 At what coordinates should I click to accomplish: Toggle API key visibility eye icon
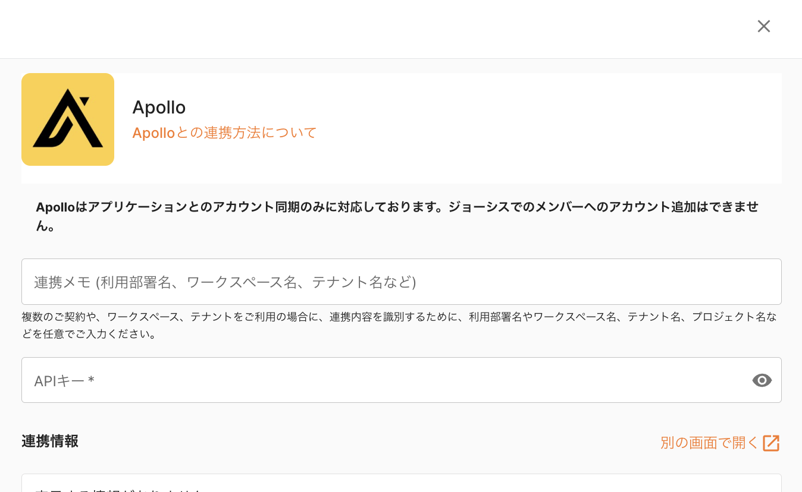[x=762, y=380]
